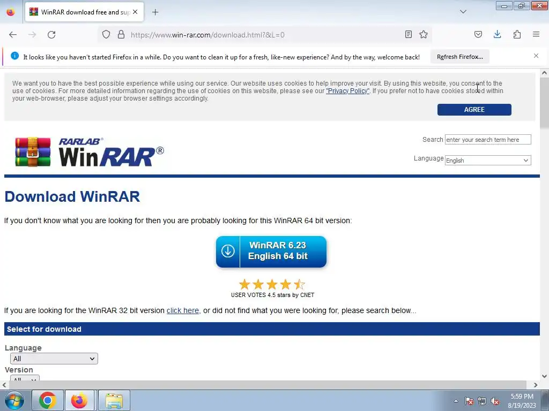Reload the current page

51,35
